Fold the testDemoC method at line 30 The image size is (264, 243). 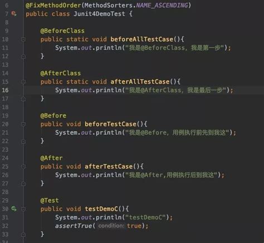click(23, 209)
